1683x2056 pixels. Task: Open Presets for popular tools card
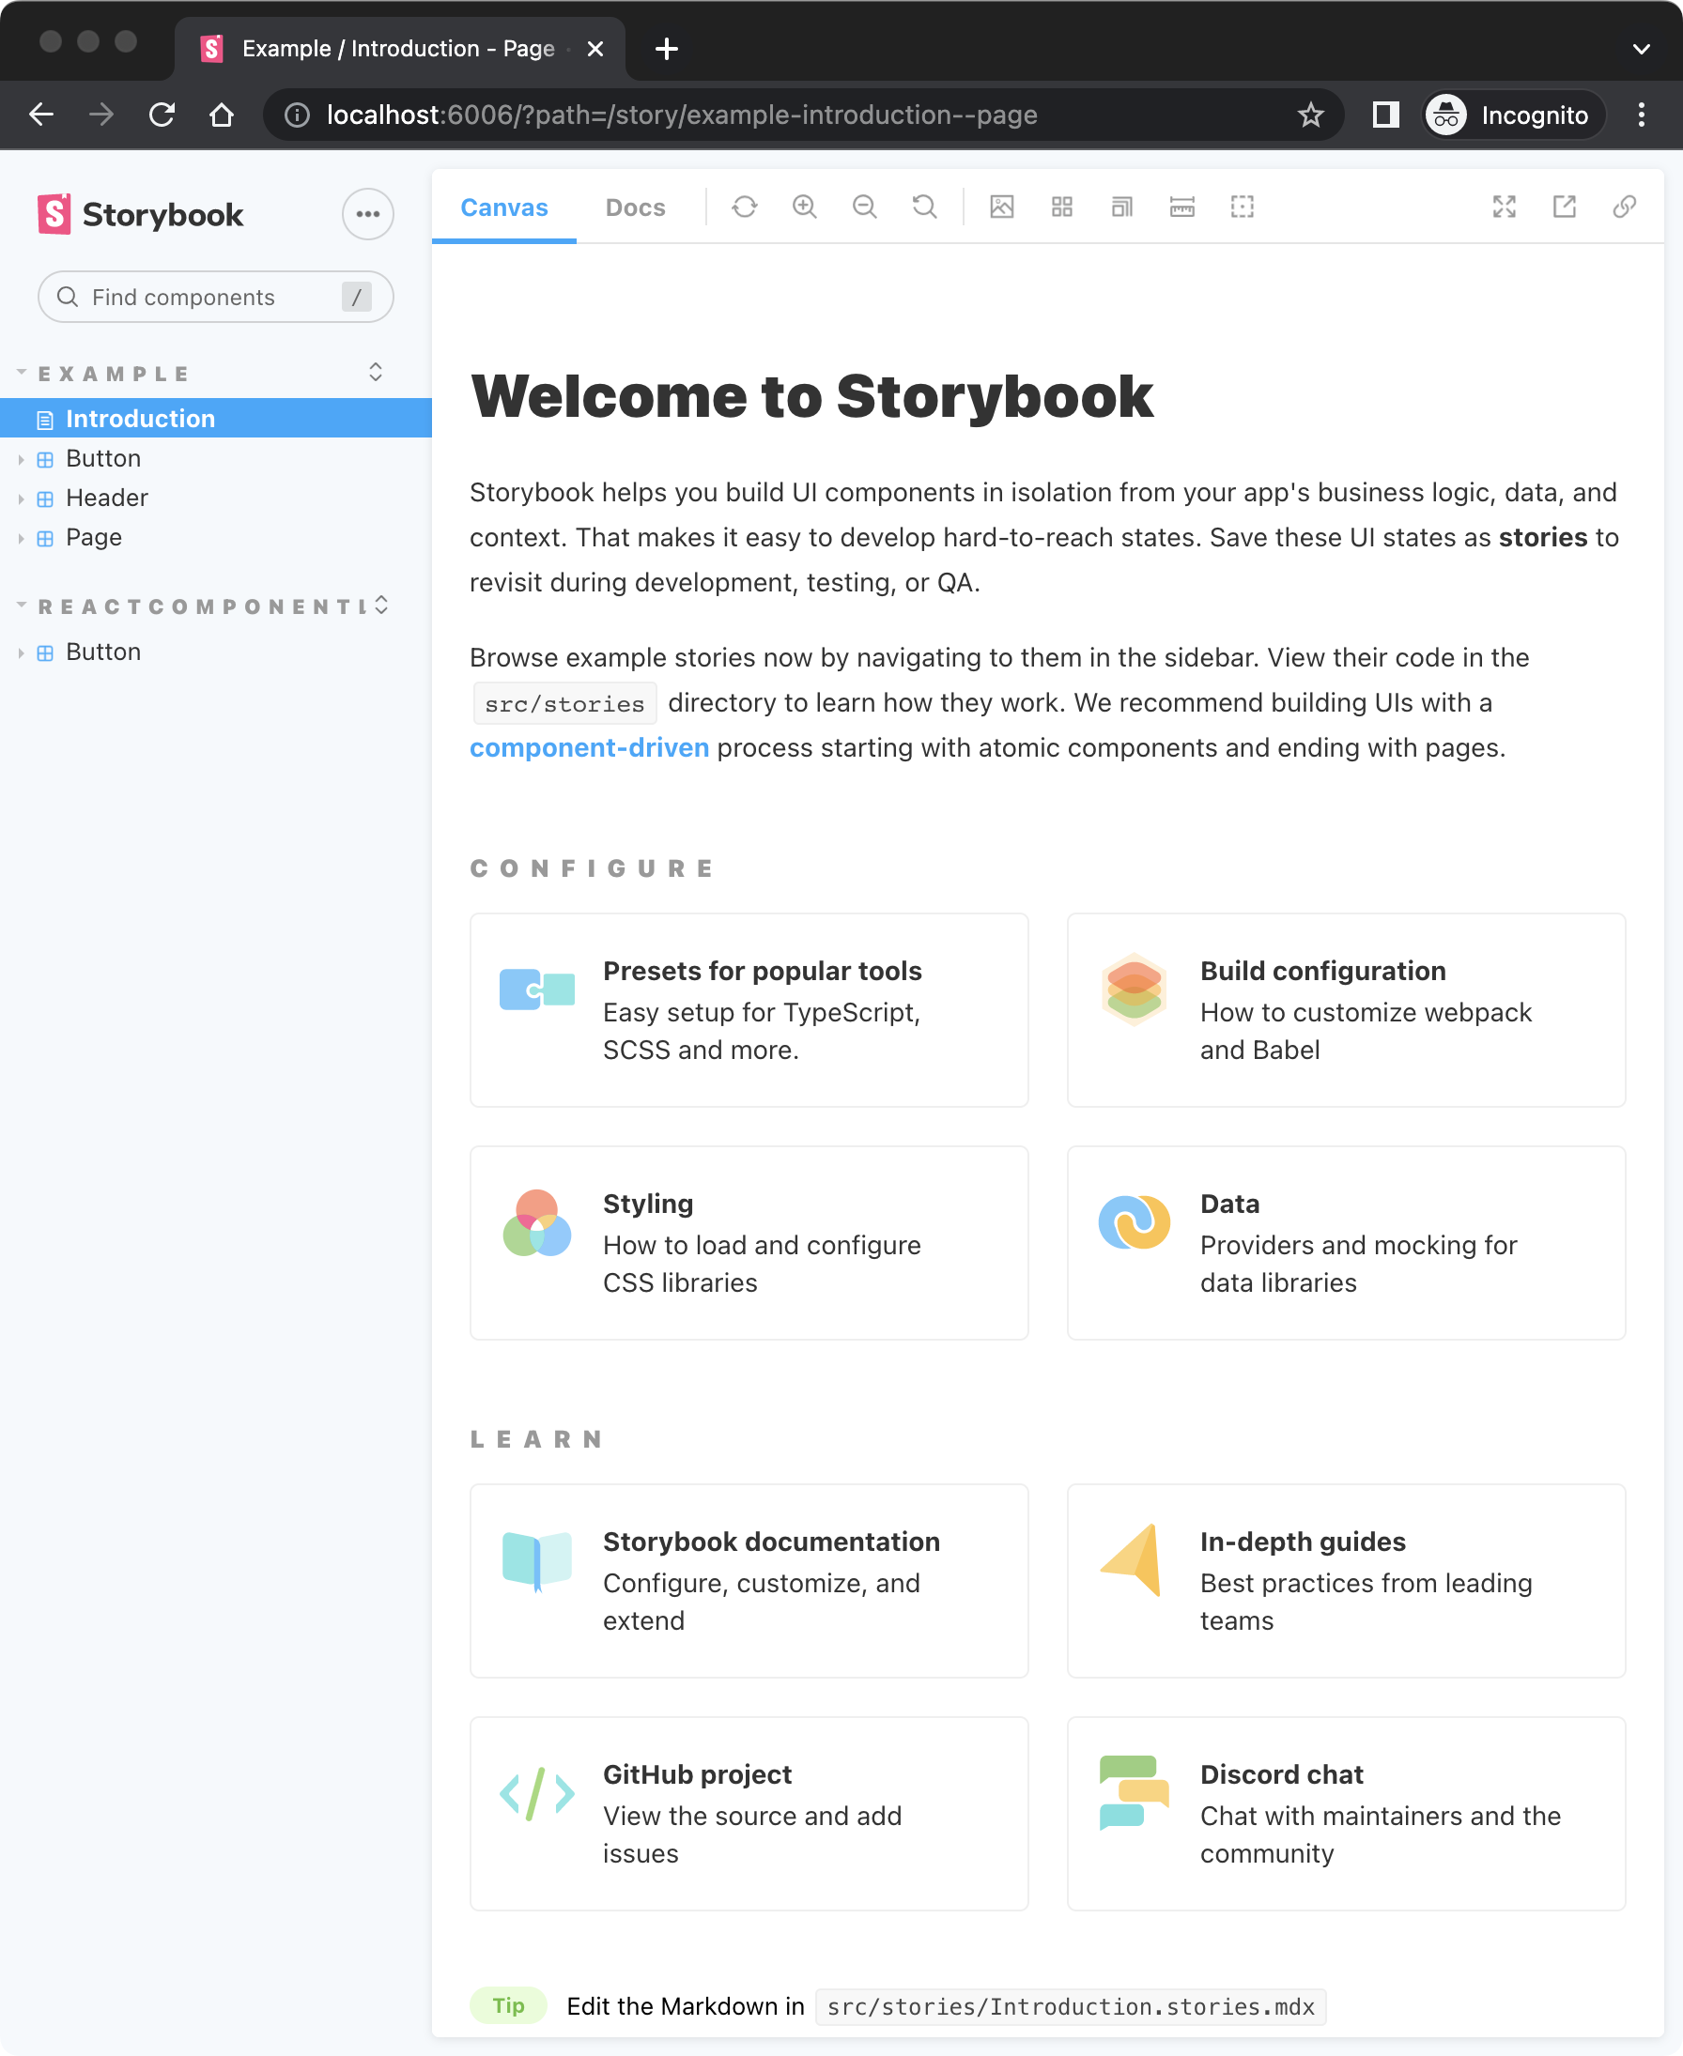click(x=749, y=1009)
